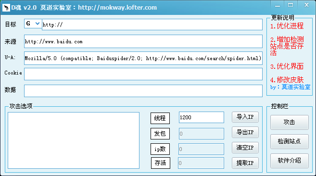316x176 pixels.
Task: Click the Cookie label
Action: [x=13, y=73]
